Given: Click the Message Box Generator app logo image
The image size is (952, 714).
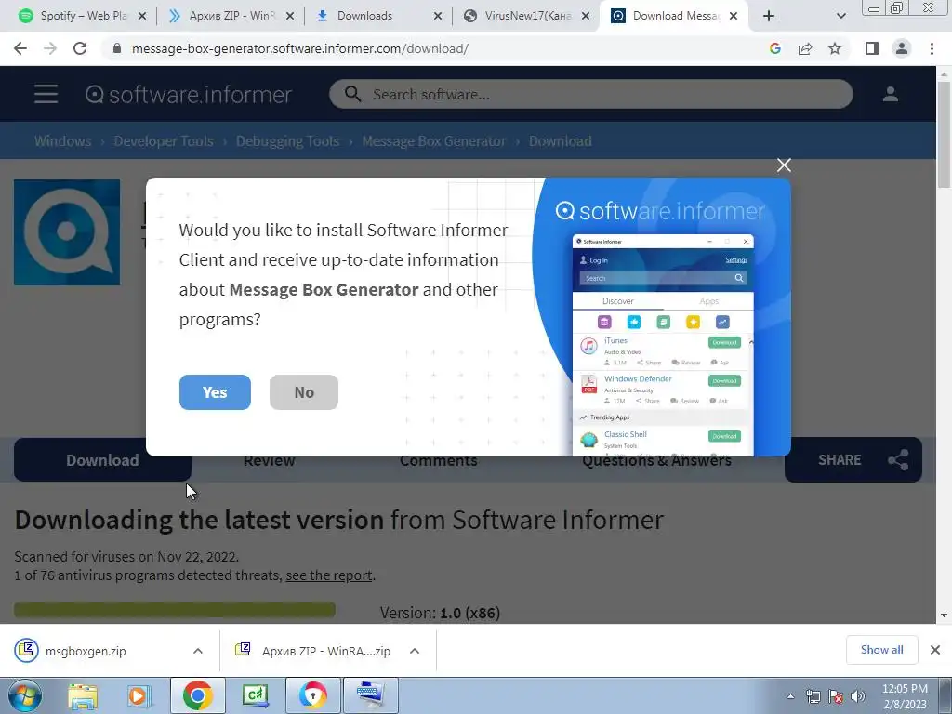Looking at the screenshot, I should (67, 231).
